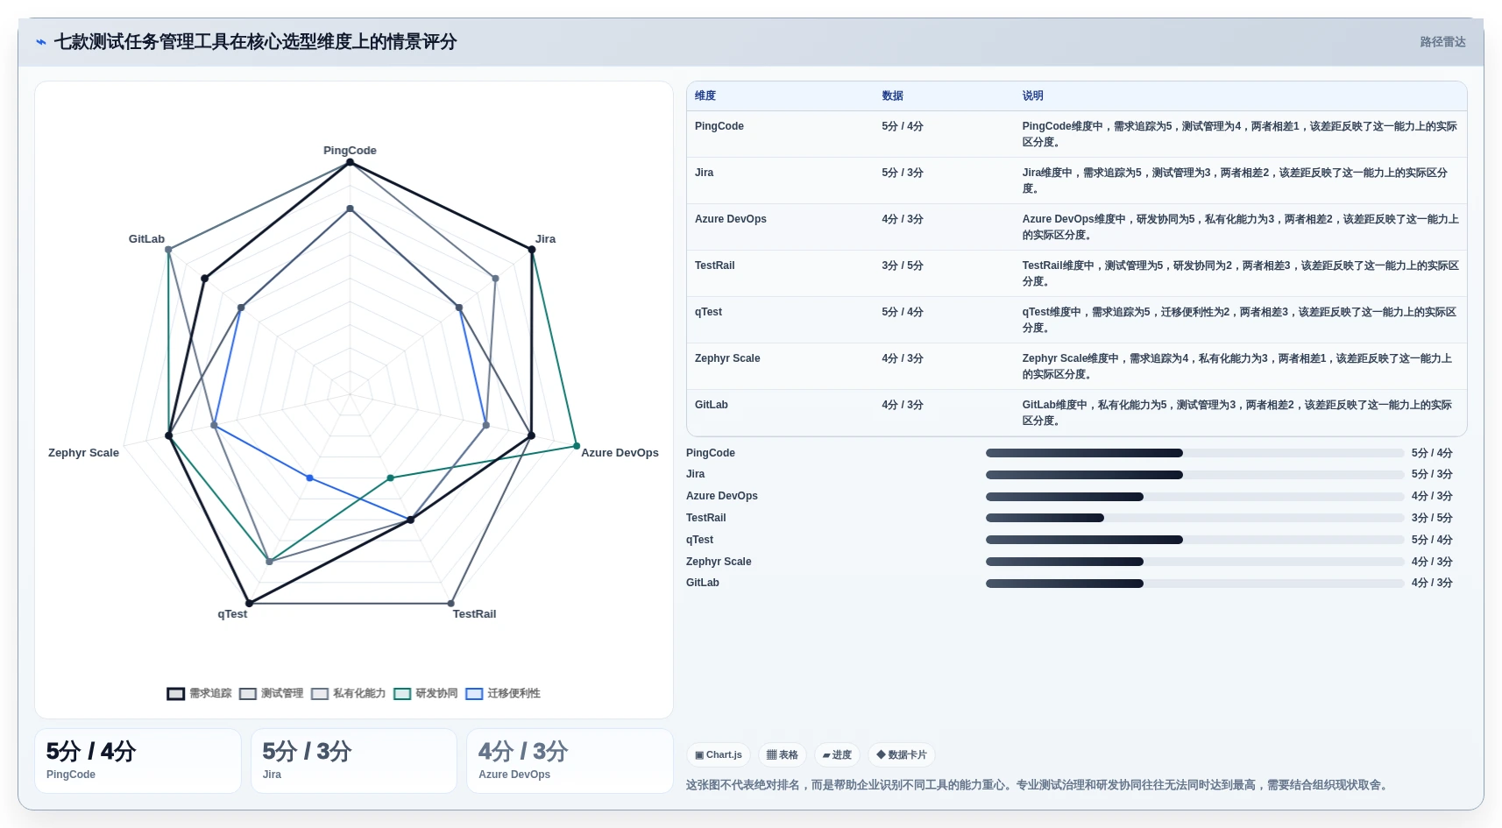The width and height of the screenshot is (1502, 828).
Task: Click the PingCode progress bar
Action: [x=1194, y=453]
